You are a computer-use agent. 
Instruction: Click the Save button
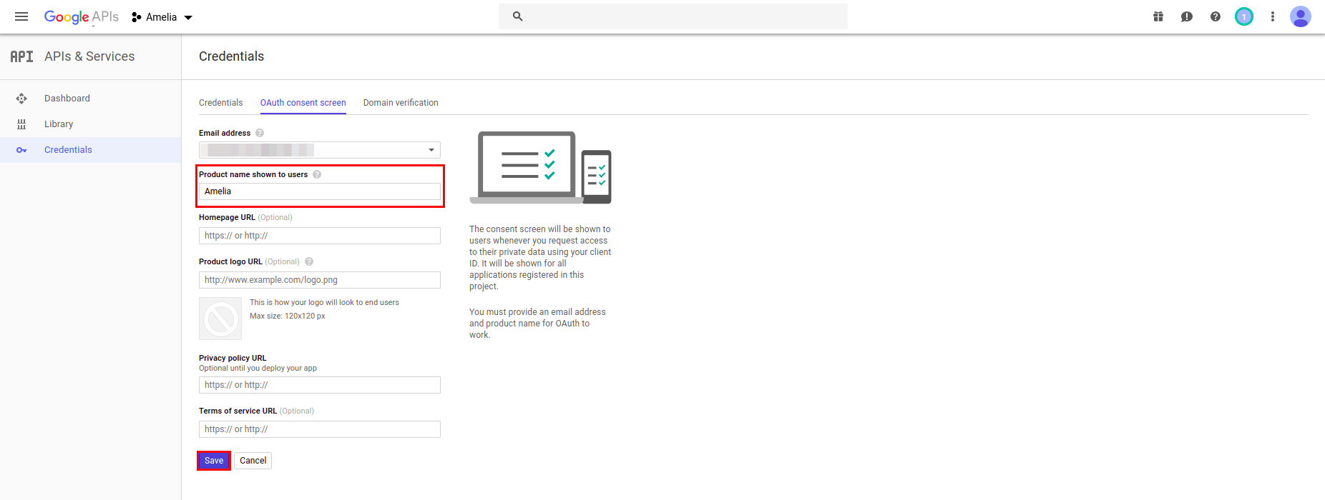(214, 461)
